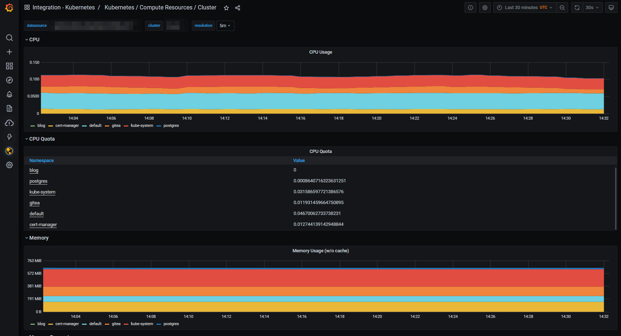Viewport: 621px width, 336px height.
Task: Open the Grafana home logo
Action: [9, 8]
